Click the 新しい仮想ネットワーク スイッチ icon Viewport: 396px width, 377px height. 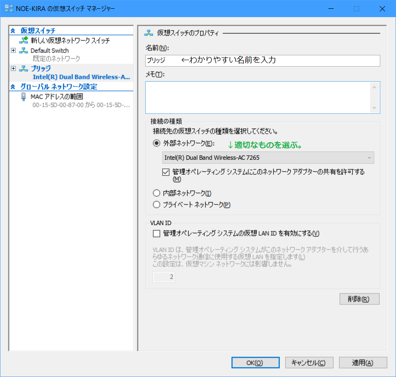[x=23, y=40]
